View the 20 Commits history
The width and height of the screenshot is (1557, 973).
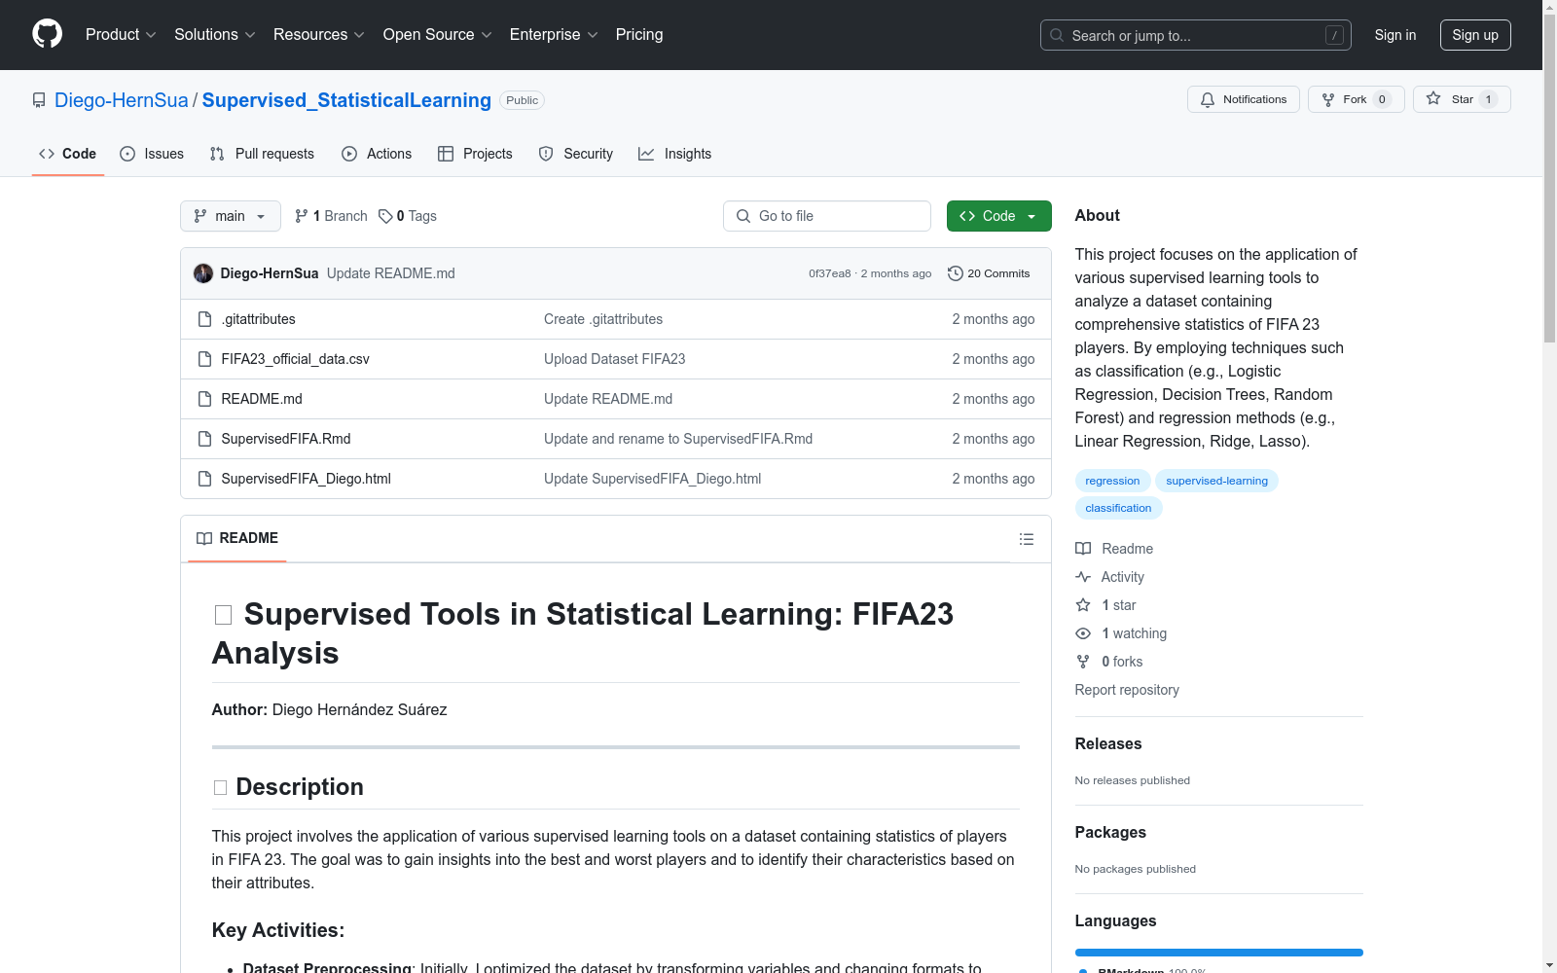coord(989,273)
